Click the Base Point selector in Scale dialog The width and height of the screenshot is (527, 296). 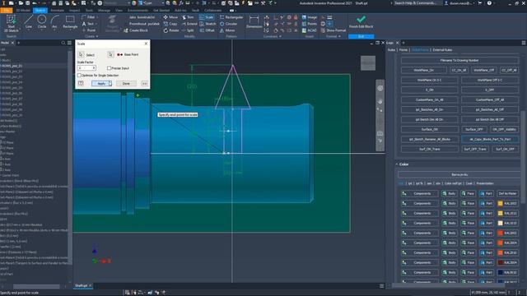click(110, 54)
